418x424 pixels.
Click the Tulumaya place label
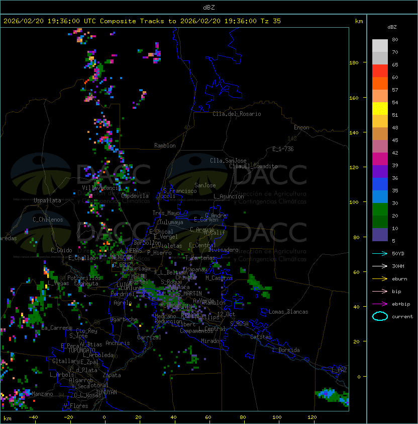[171, 222]
